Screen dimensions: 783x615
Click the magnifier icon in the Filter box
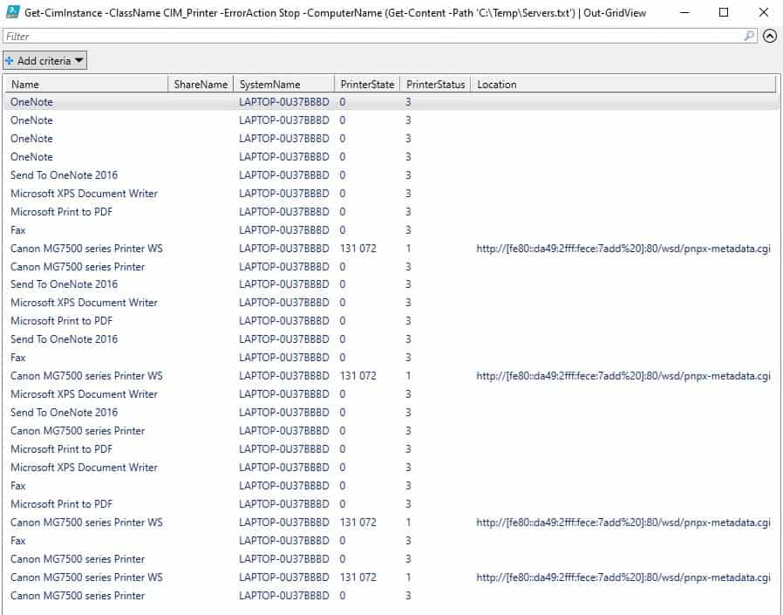[x=748, y=36]
